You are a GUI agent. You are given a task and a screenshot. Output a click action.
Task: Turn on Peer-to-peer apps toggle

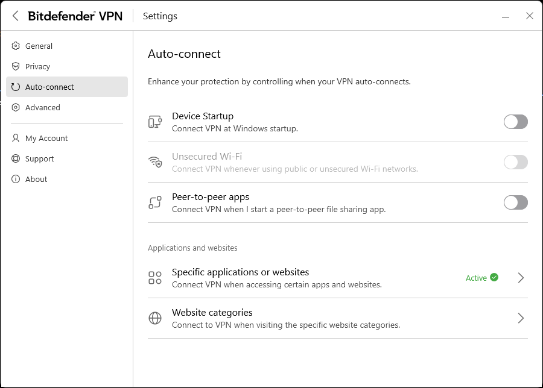pos(515,202)
